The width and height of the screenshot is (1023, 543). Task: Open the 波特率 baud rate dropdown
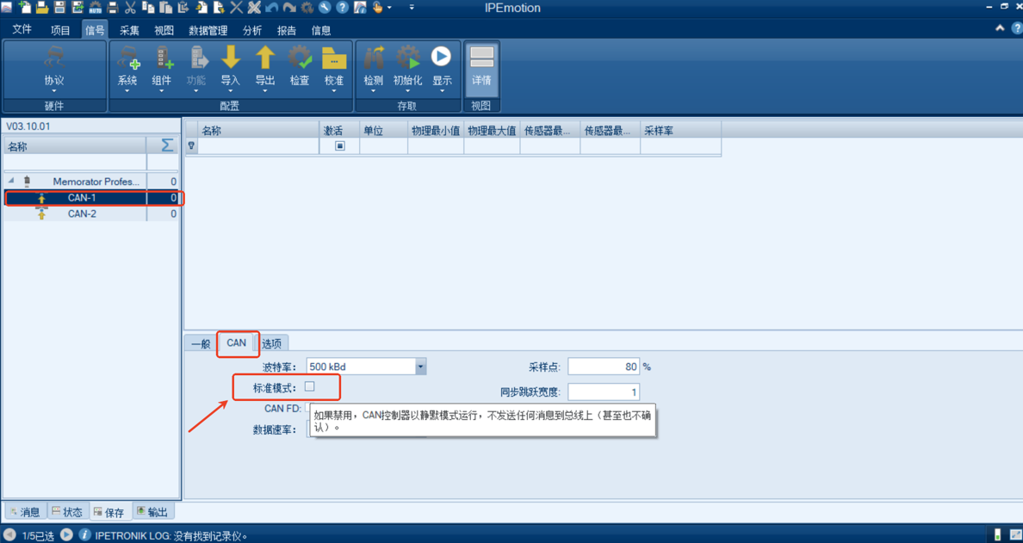tap(421, 367)
